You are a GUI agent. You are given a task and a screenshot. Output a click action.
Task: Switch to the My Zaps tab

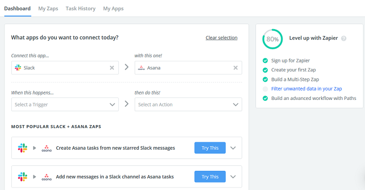(48, 8)
